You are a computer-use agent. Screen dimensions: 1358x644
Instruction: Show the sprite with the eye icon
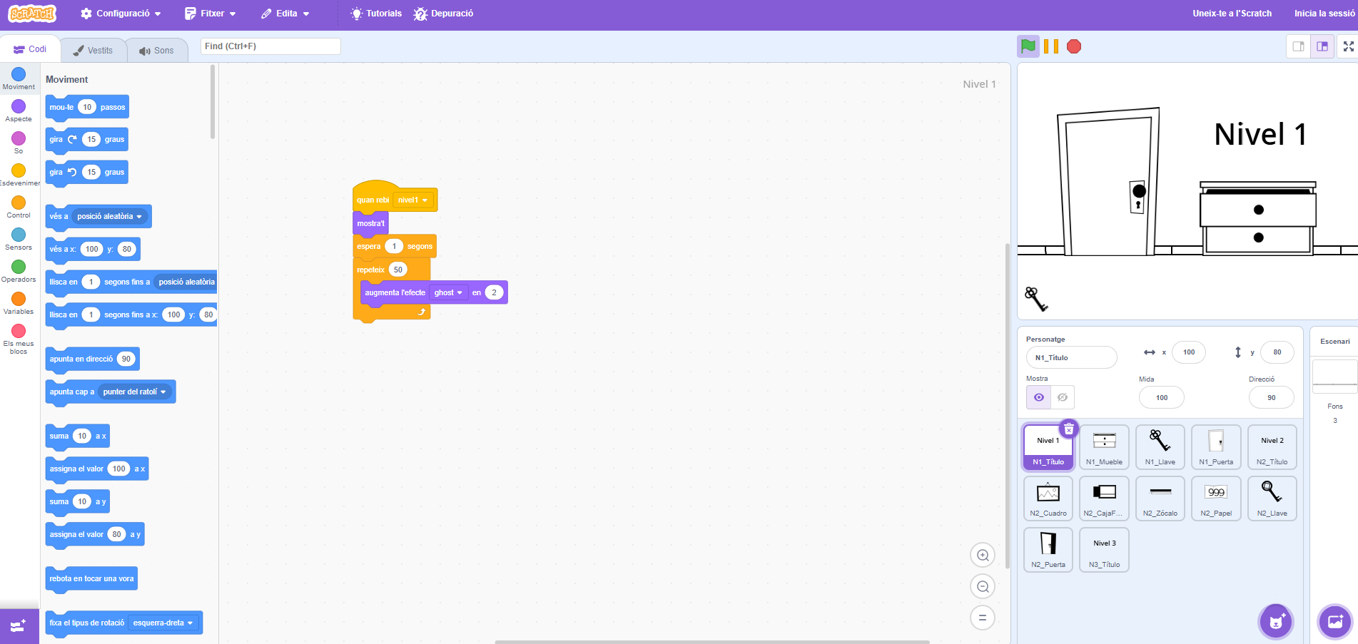pos(1039,397)
